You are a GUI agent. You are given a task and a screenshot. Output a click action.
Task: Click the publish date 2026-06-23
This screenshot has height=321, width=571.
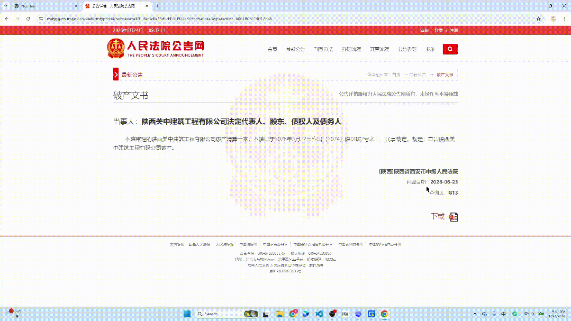pos(444,181)
